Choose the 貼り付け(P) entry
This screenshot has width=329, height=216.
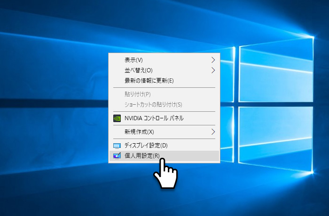[164, 94]
